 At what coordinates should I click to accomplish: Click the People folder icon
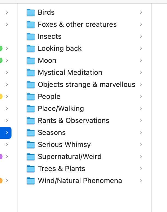(x=31, y=96)
